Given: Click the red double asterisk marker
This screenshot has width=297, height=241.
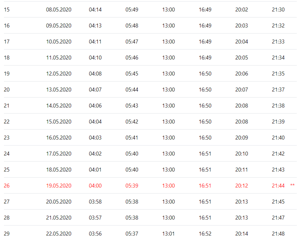Looking at the screenshot, I should pyautogui.click(x=292, y=186).
